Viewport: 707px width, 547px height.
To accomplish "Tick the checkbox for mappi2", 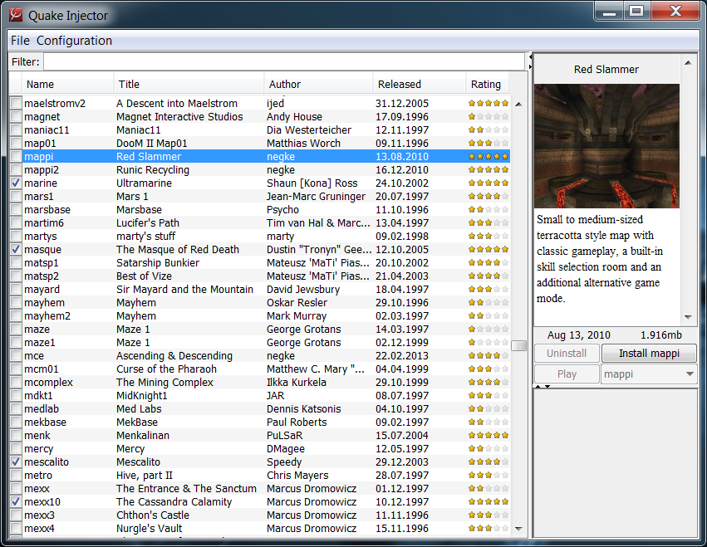I will click(16, 170).
